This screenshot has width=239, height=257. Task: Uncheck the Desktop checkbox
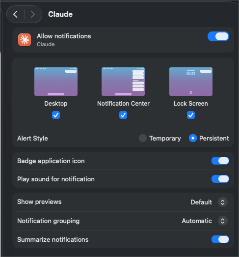point(56,115)
